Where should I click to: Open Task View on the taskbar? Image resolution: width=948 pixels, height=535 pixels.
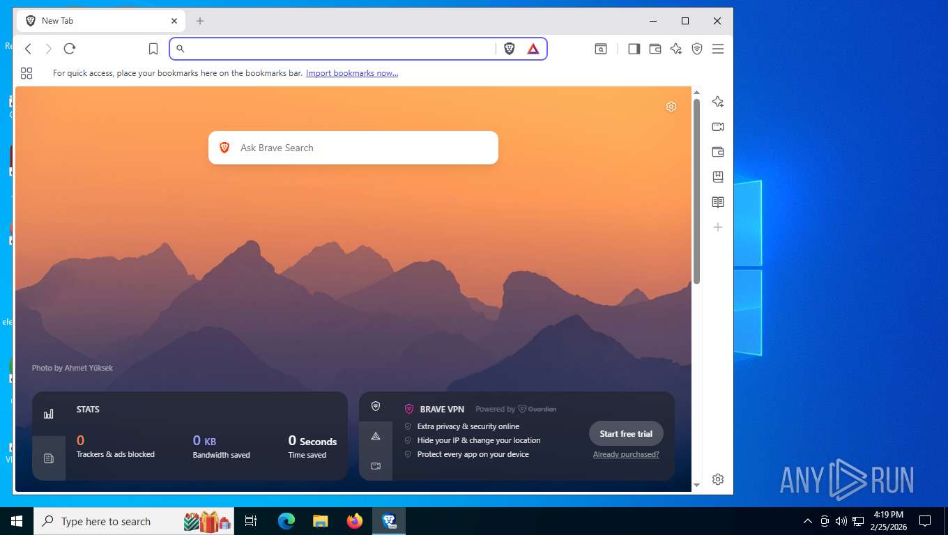[x=251, y=521]
